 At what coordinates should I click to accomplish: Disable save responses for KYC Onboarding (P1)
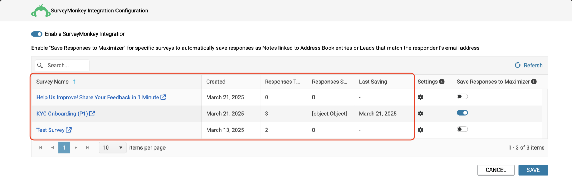pyautogui.click(x=462, y=113)
